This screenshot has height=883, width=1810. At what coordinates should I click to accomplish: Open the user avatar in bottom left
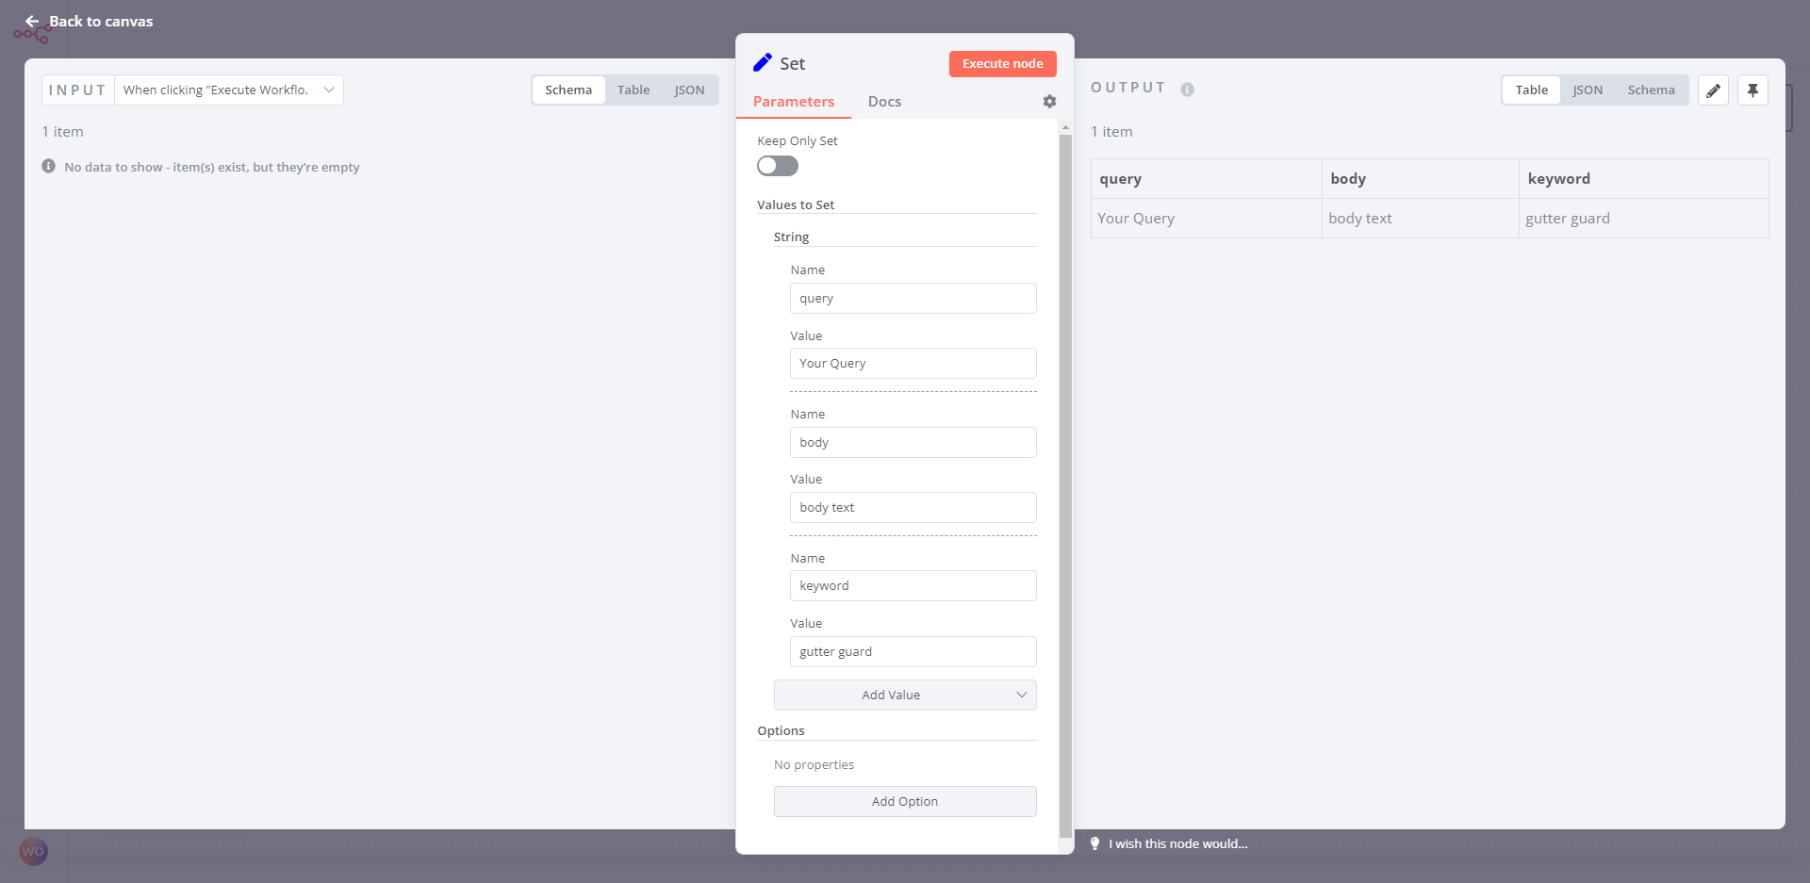(33, 851)
